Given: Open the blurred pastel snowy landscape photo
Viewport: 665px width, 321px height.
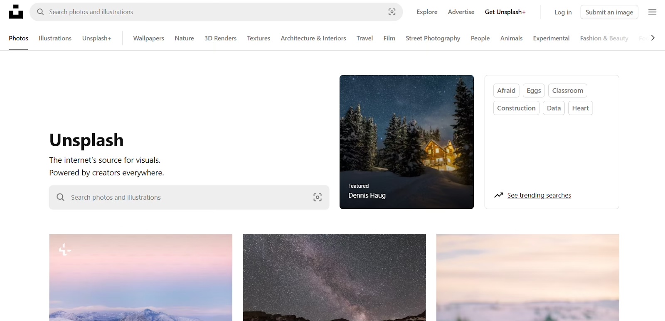Looking at the screenshot, I should (528, 277).
